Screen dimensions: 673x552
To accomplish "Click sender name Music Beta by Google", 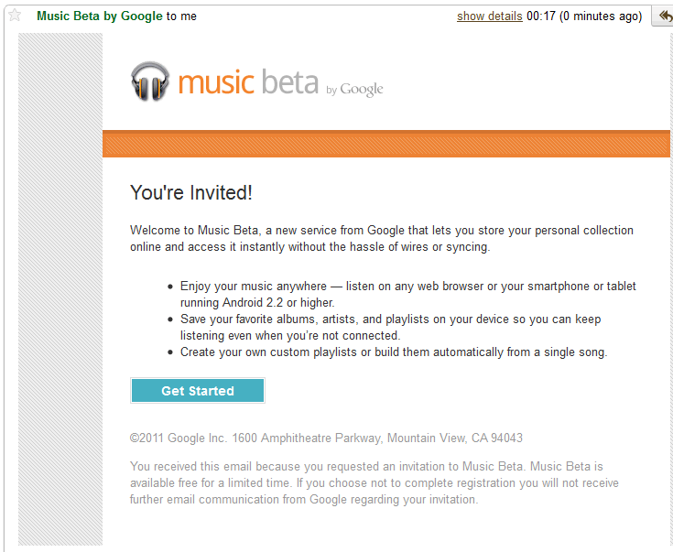I will tap(99, 16).
